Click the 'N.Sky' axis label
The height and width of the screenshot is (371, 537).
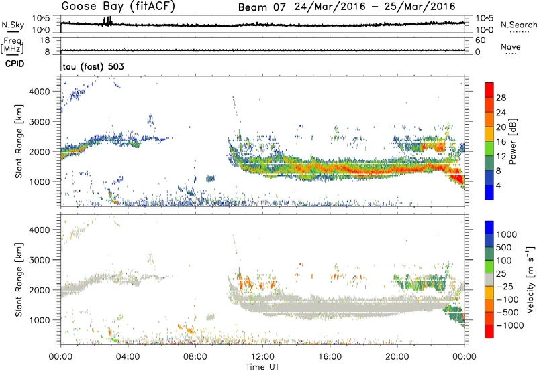pyautogui.click(x=13, y=25)
